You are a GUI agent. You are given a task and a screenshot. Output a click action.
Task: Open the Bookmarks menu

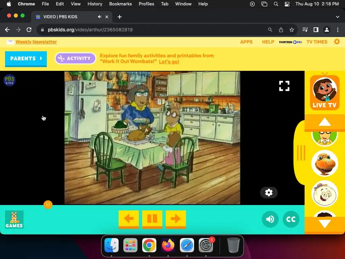(x=120, y=4)
